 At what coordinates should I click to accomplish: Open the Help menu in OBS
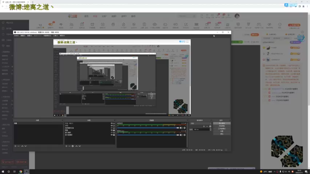[x=62, y=36]
